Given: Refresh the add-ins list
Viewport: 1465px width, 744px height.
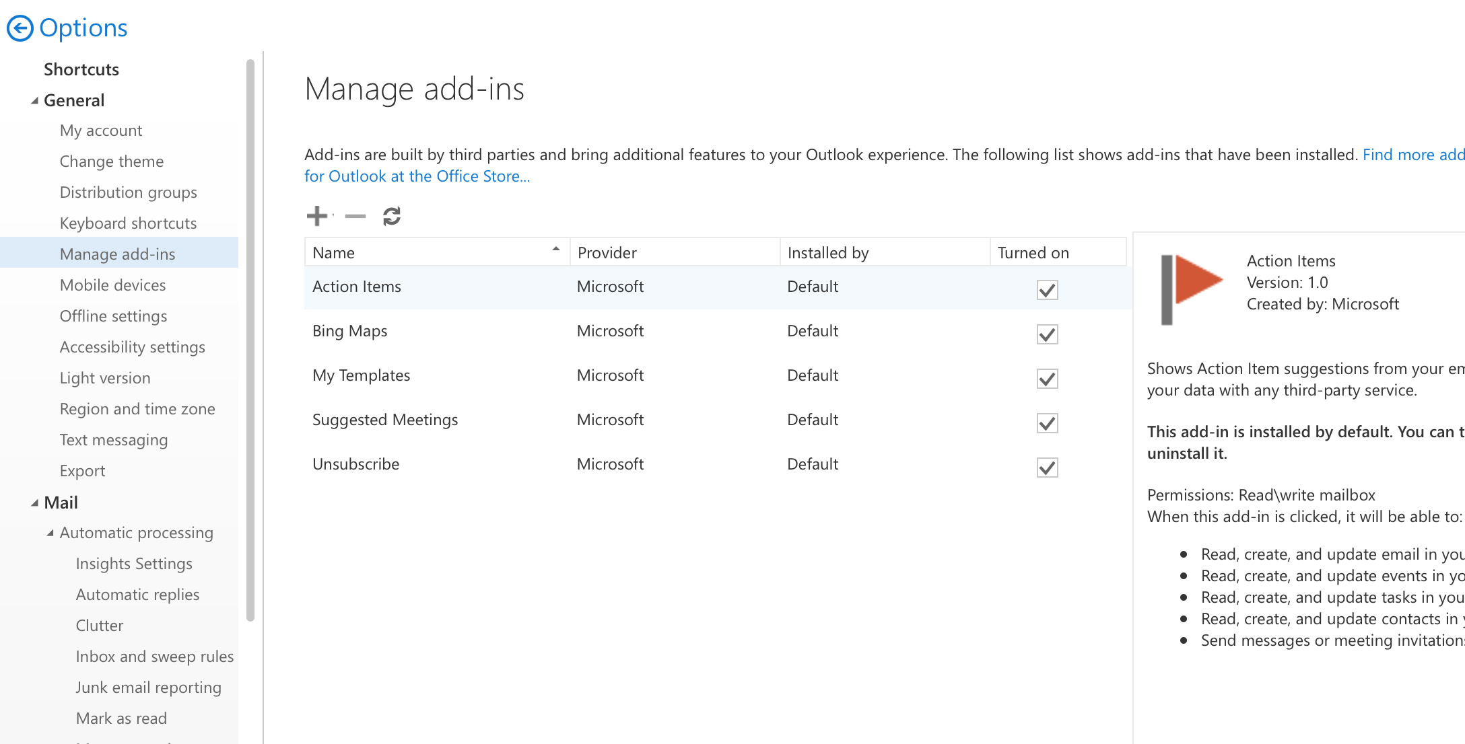Looking at the screenshot, I should [392, 216].
